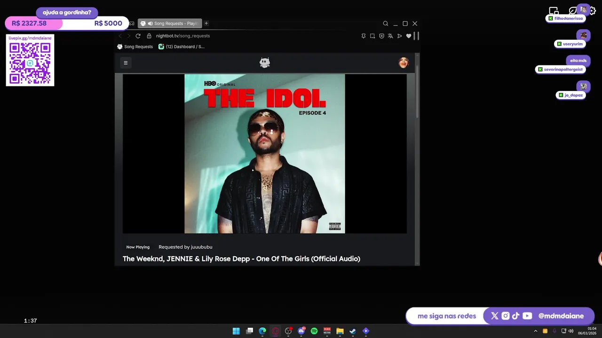Open Microsoft Edge from the taskbar

coord(262,331)
